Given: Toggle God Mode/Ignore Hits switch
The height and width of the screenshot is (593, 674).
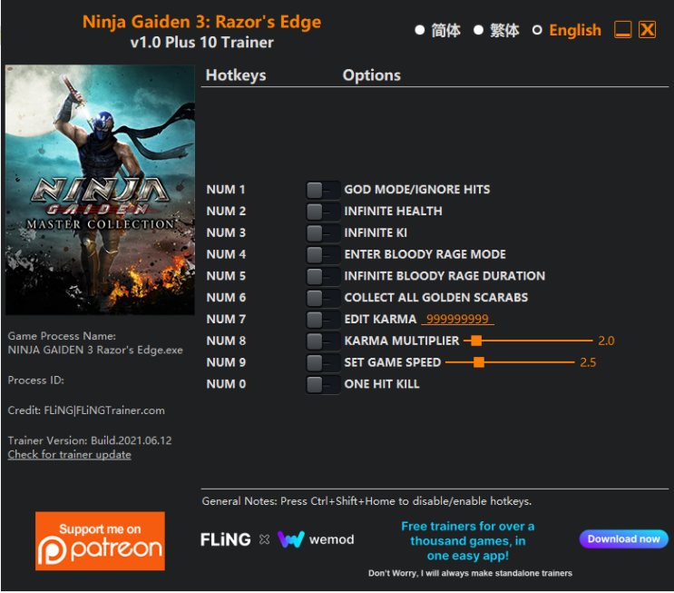Looking at the screenshot, I should 323,190.
